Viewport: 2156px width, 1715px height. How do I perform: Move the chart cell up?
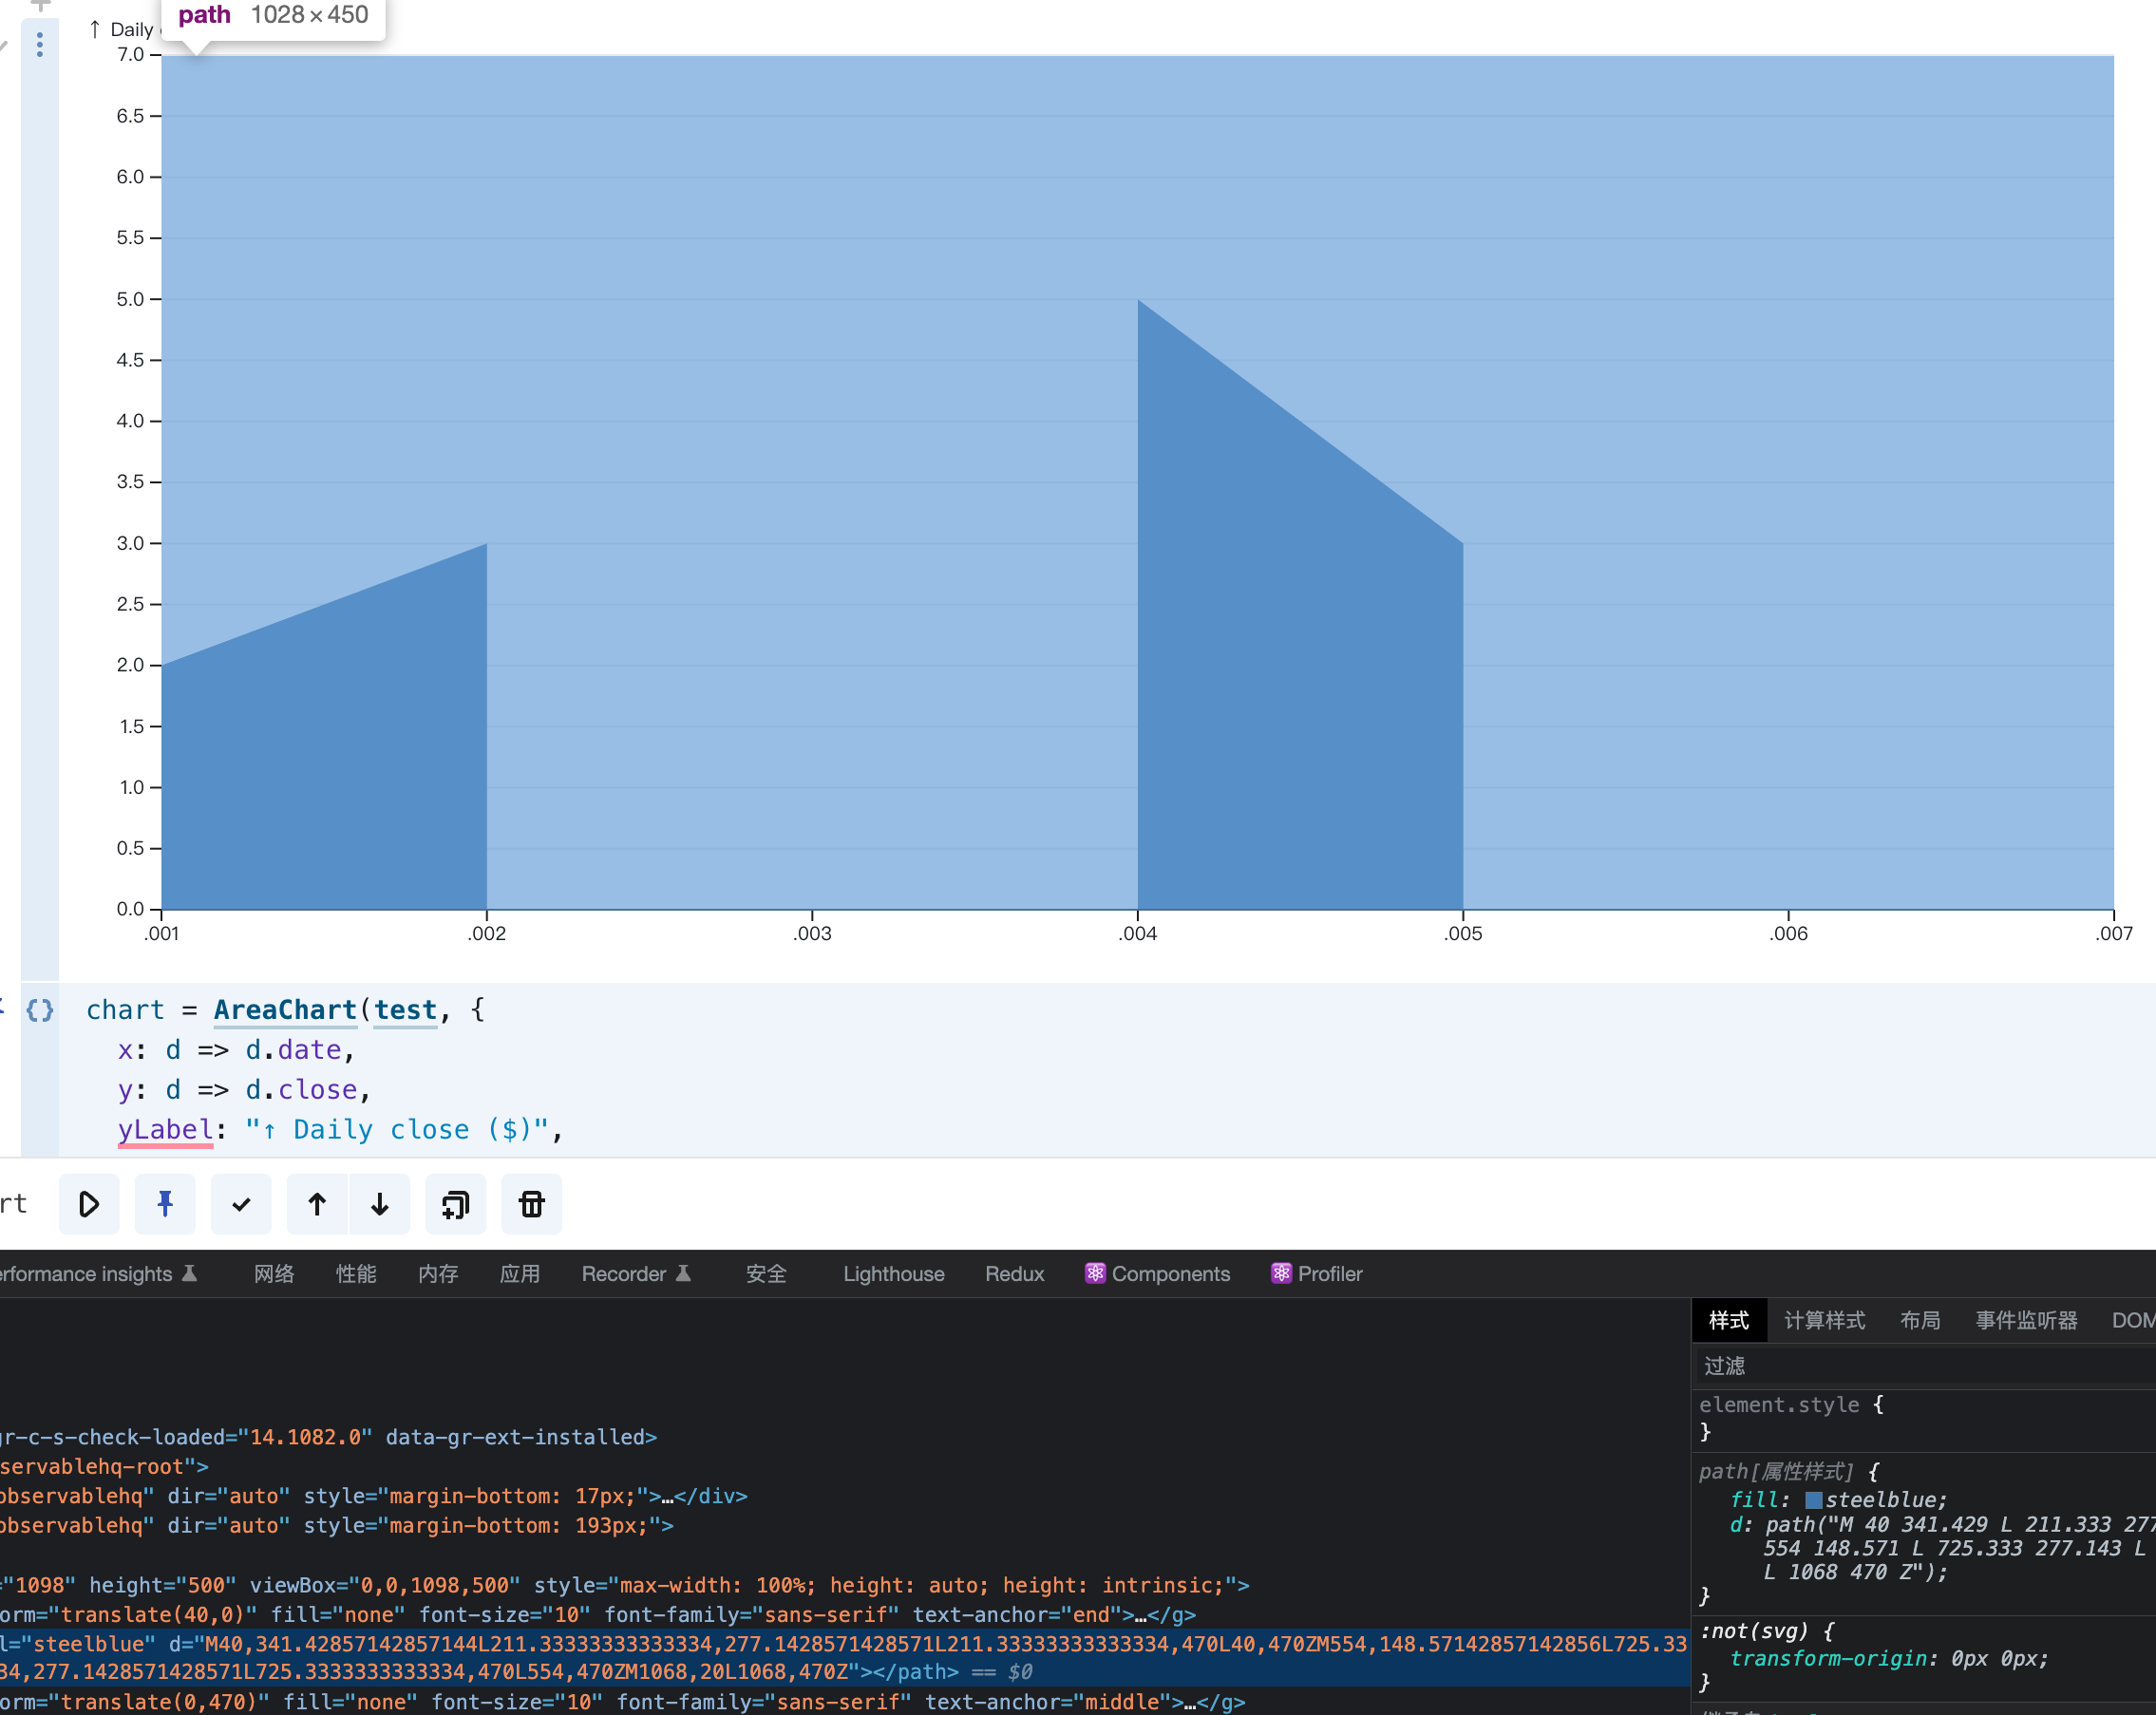point(317,1204)
